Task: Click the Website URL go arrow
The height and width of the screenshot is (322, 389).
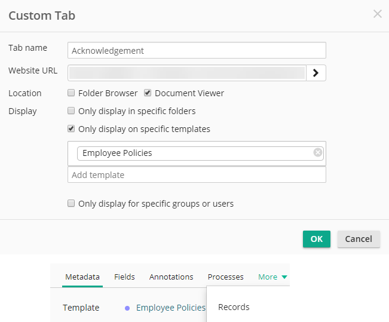Action: [x=316, y=73]
